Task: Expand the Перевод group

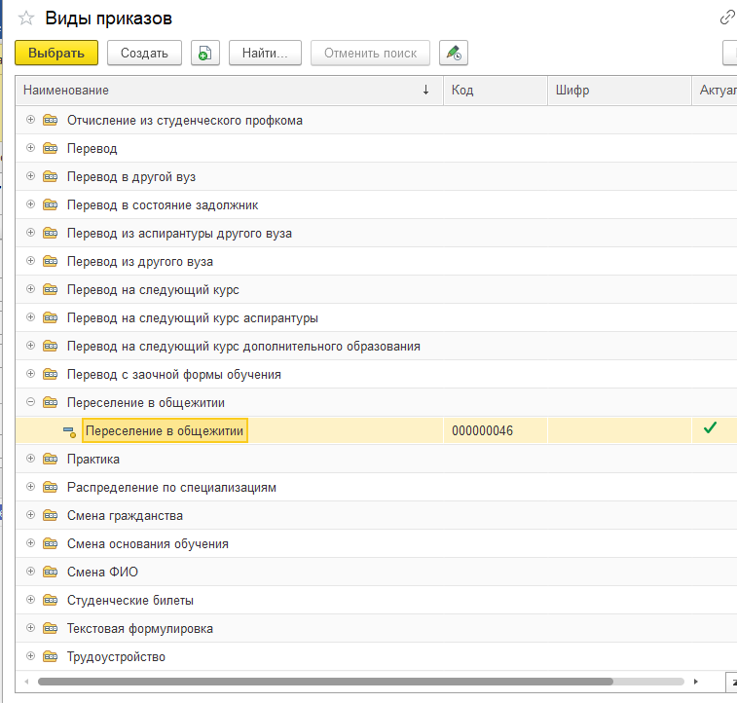Action: click(x=30, y=148)
